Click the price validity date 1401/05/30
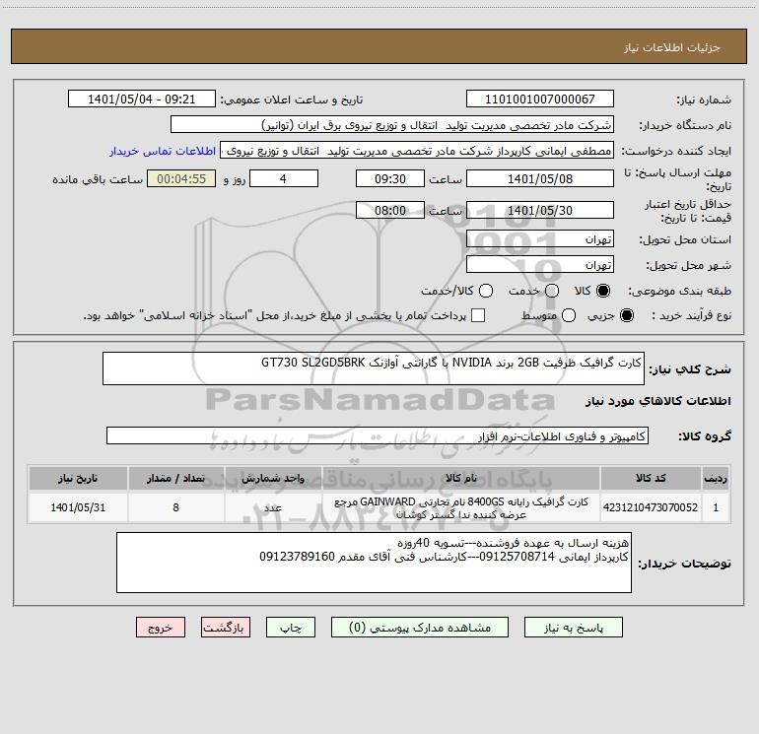Screen dimensions: 759x734 coord(540,210)
